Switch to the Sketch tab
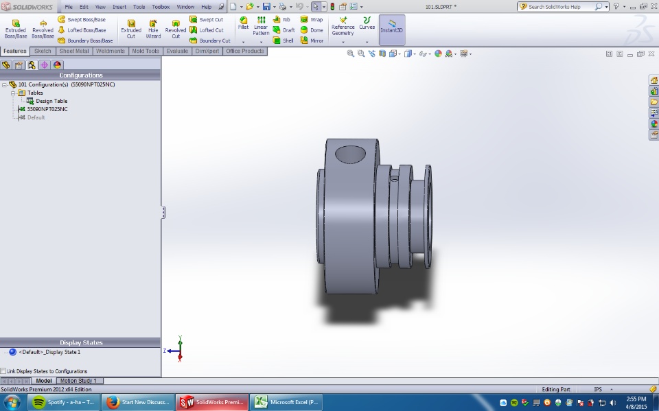The image size is (659, 411). [43, 51]
